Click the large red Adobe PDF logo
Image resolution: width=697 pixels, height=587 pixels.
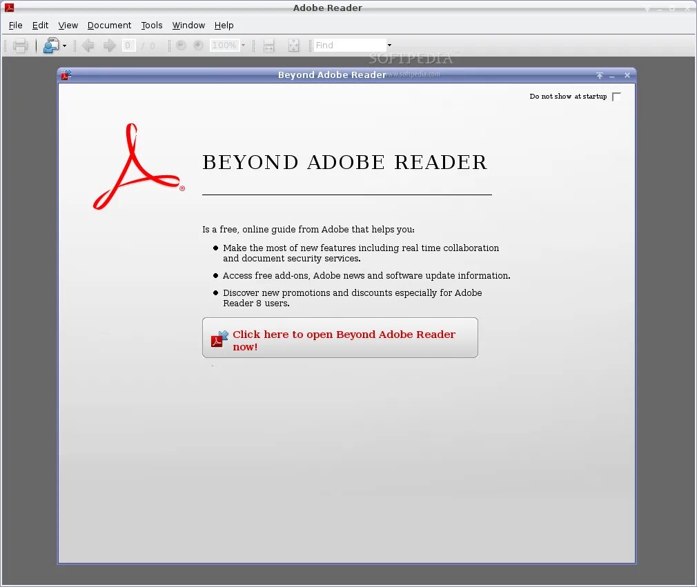click(138, 167)
